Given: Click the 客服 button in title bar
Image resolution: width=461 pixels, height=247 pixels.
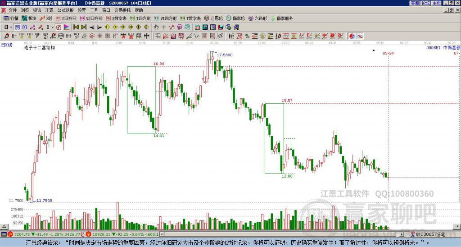Looking at the screenshot, I should click(415, 3).
